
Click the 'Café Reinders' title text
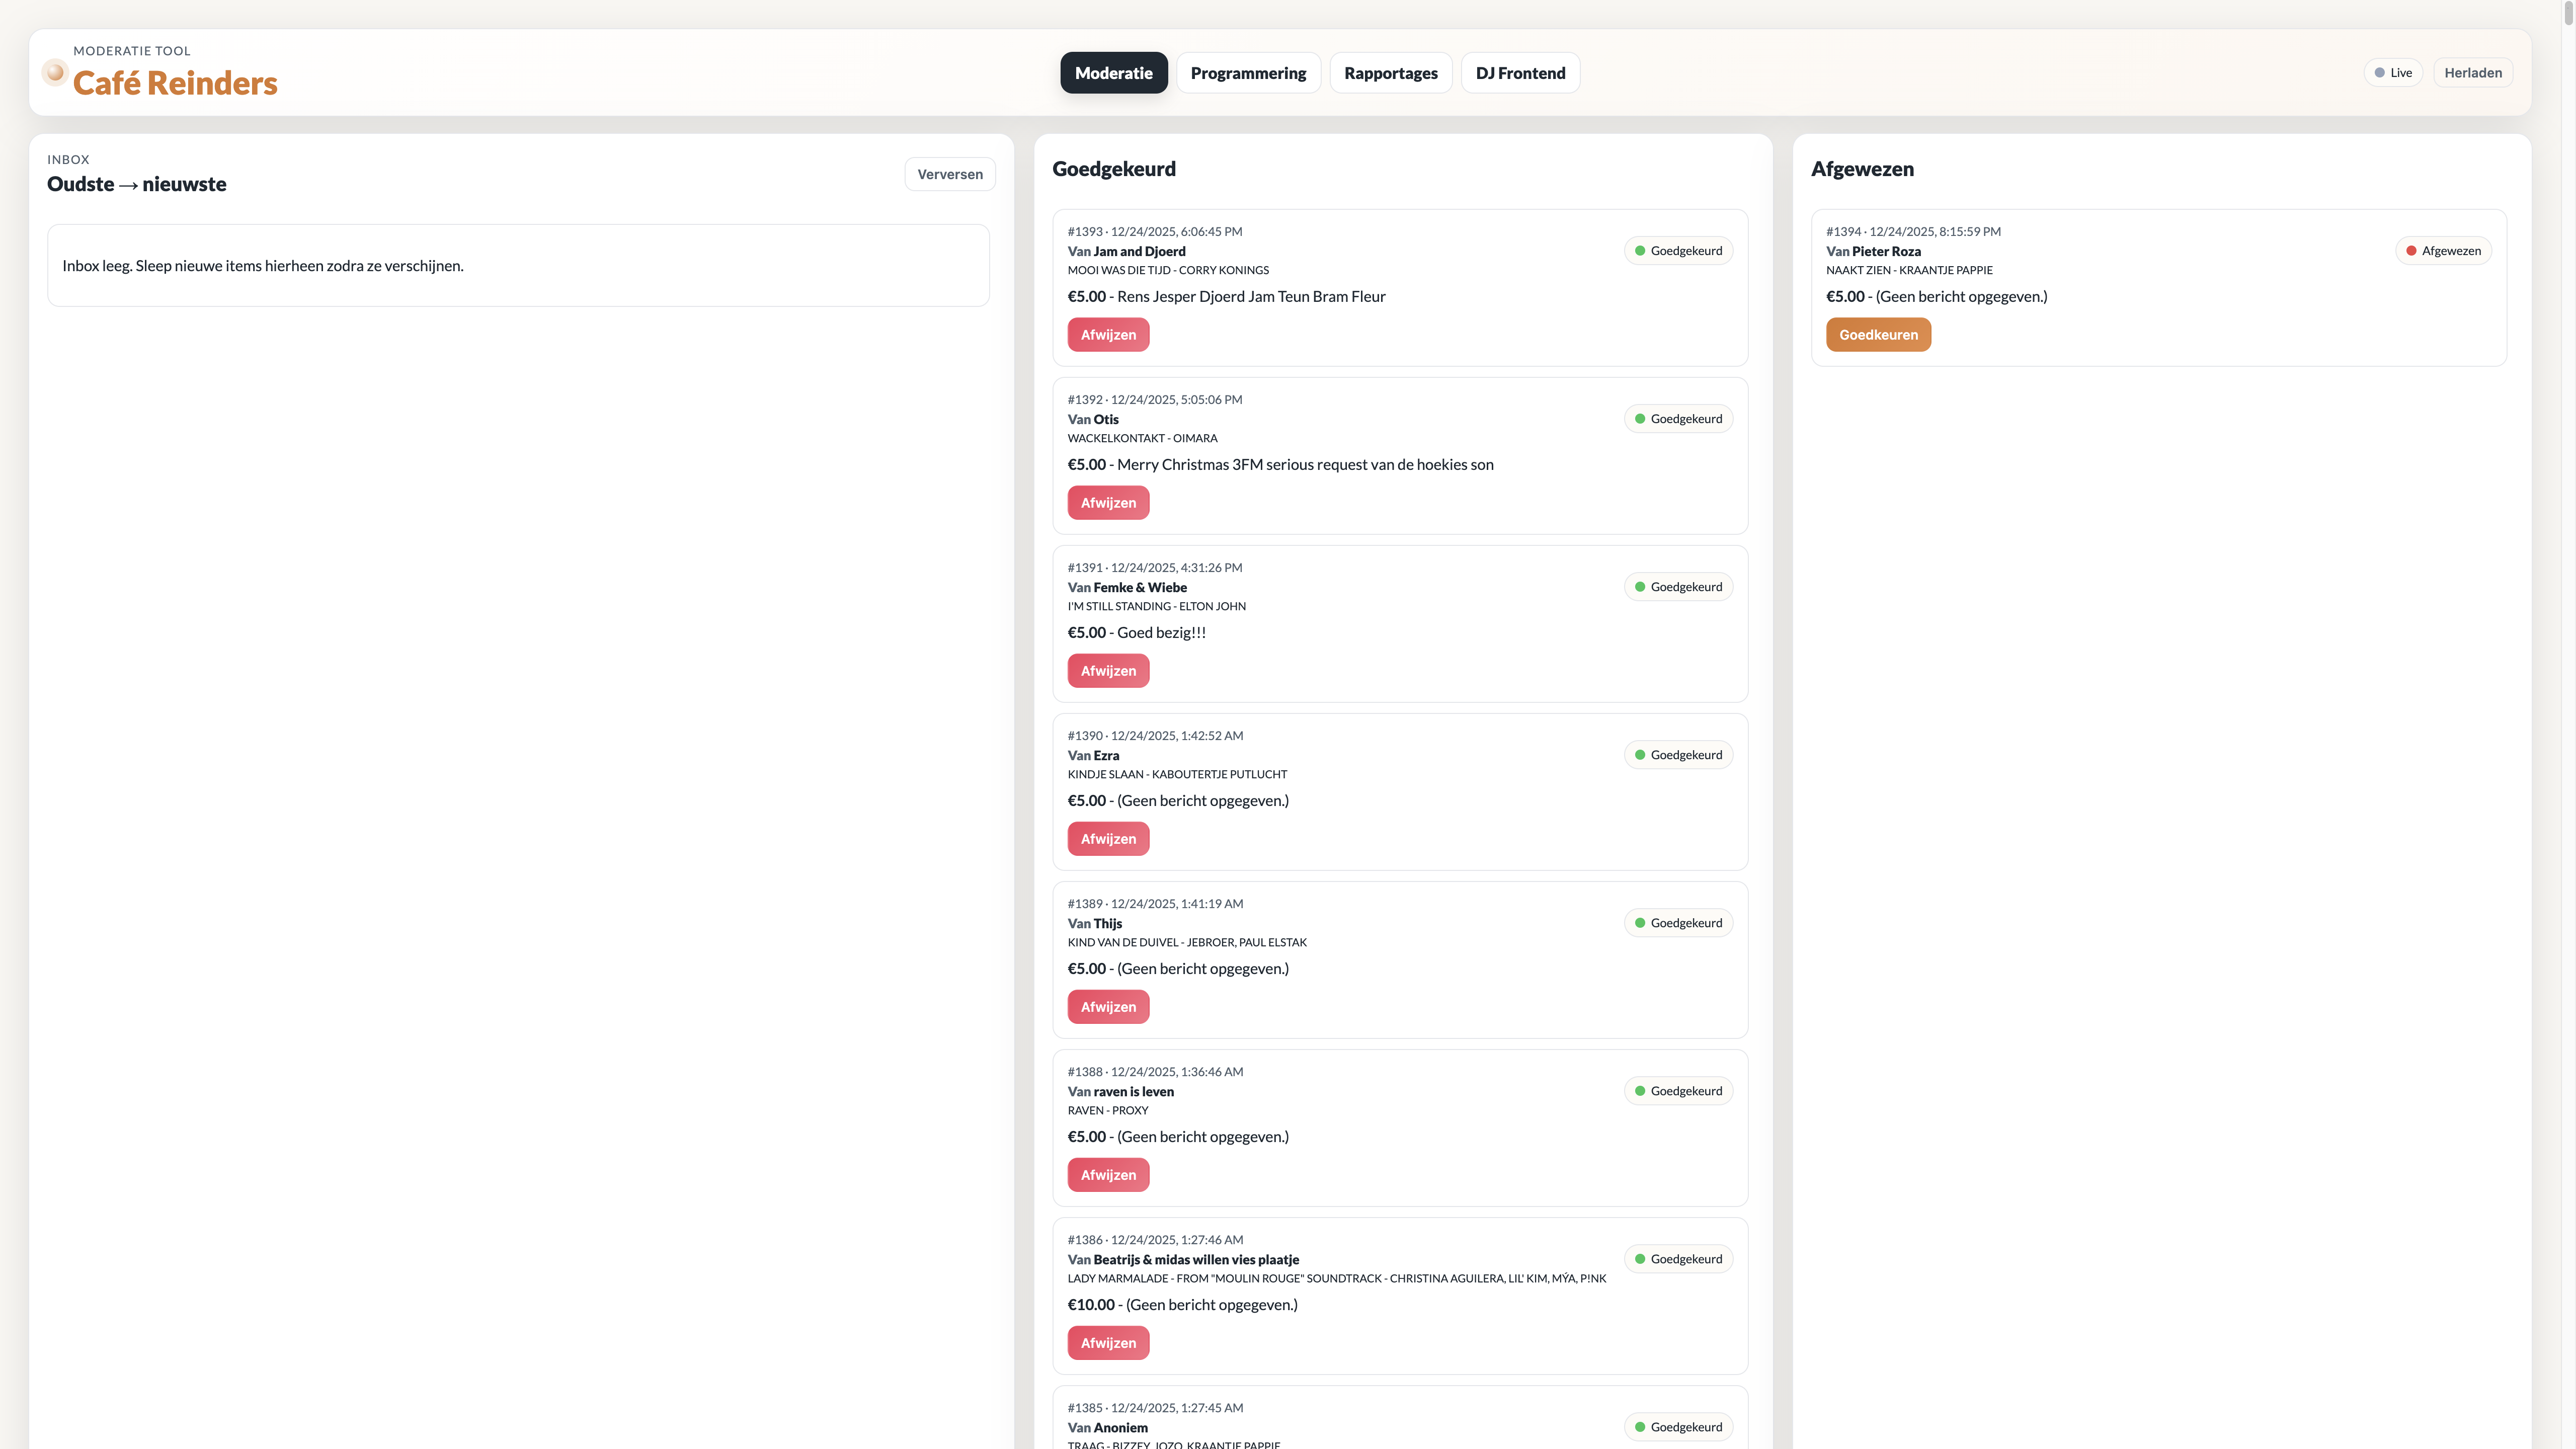(175, 83)
